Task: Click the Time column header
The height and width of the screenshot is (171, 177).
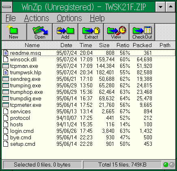Action: click(86, 45)
